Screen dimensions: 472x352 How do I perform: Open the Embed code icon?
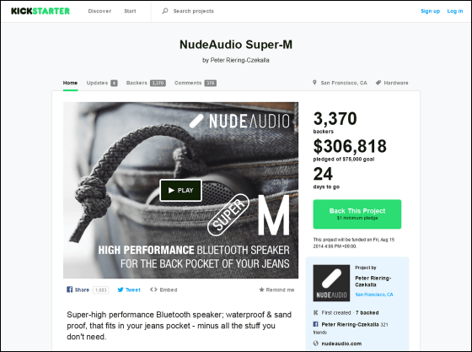(153, 290)
